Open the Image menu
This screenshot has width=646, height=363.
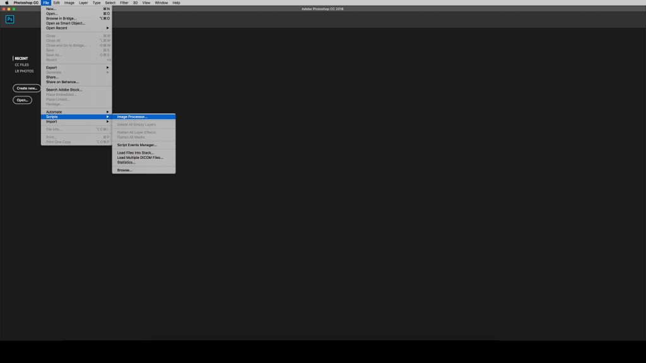(x=69, y=3)
